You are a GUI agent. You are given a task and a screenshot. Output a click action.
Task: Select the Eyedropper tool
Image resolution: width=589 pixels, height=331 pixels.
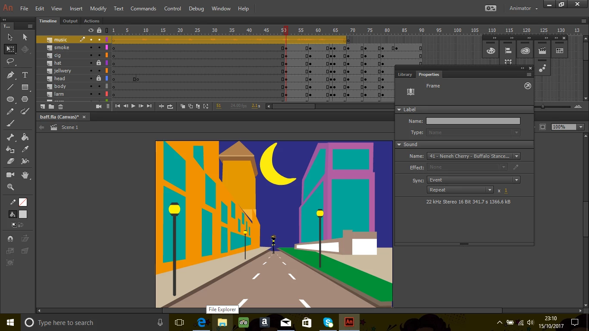pyautogui.click(x=25, y=150)
